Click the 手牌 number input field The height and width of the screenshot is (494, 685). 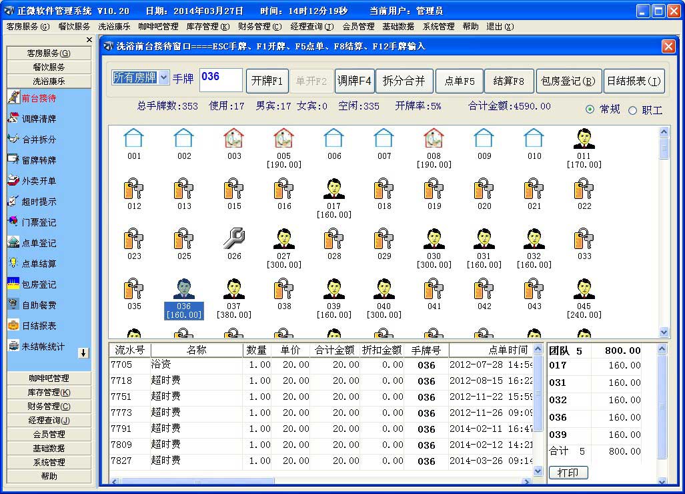[221, 79]
